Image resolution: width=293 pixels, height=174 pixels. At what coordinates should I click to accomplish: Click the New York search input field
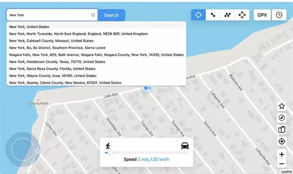point(47,15)
